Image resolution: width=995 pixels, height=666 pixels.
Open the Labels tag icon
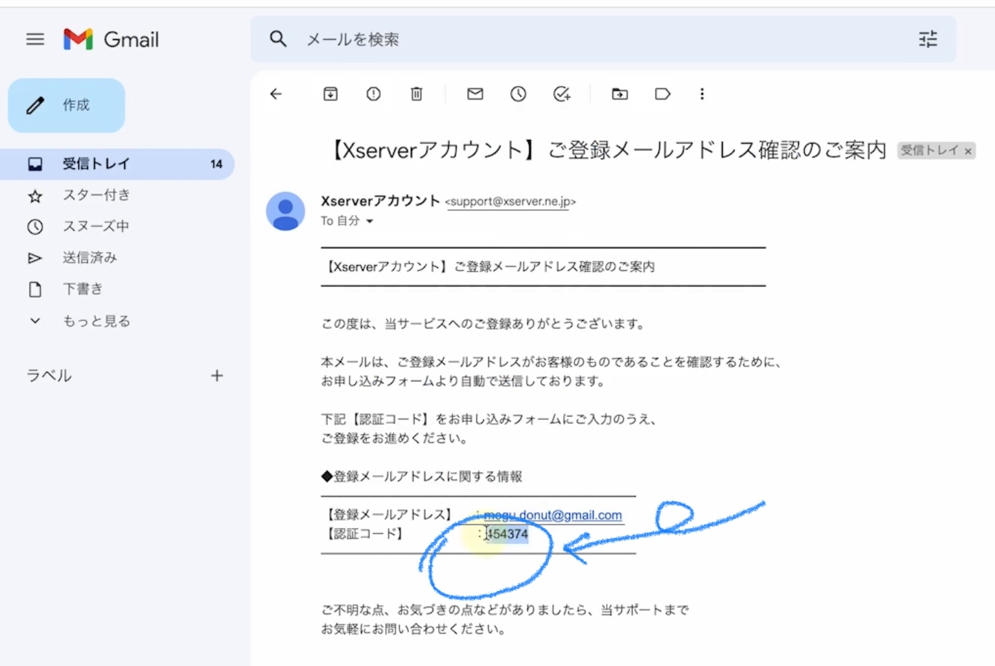point(662,94)
